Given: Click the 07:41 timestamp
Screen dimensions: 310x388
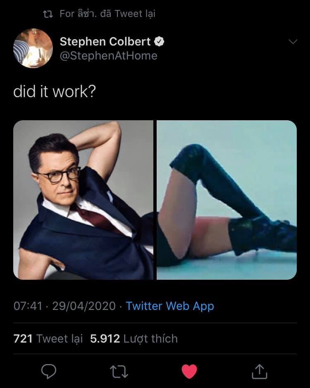Looking at the screenshot, I should tap(28, 306).
